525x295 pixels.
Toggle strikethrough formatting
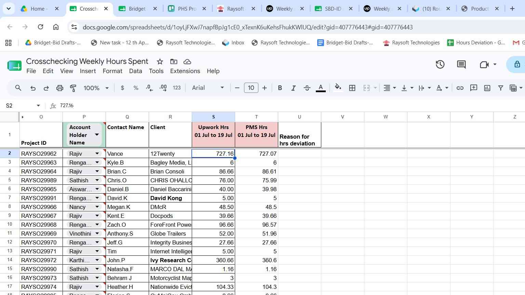coord(307,88)
